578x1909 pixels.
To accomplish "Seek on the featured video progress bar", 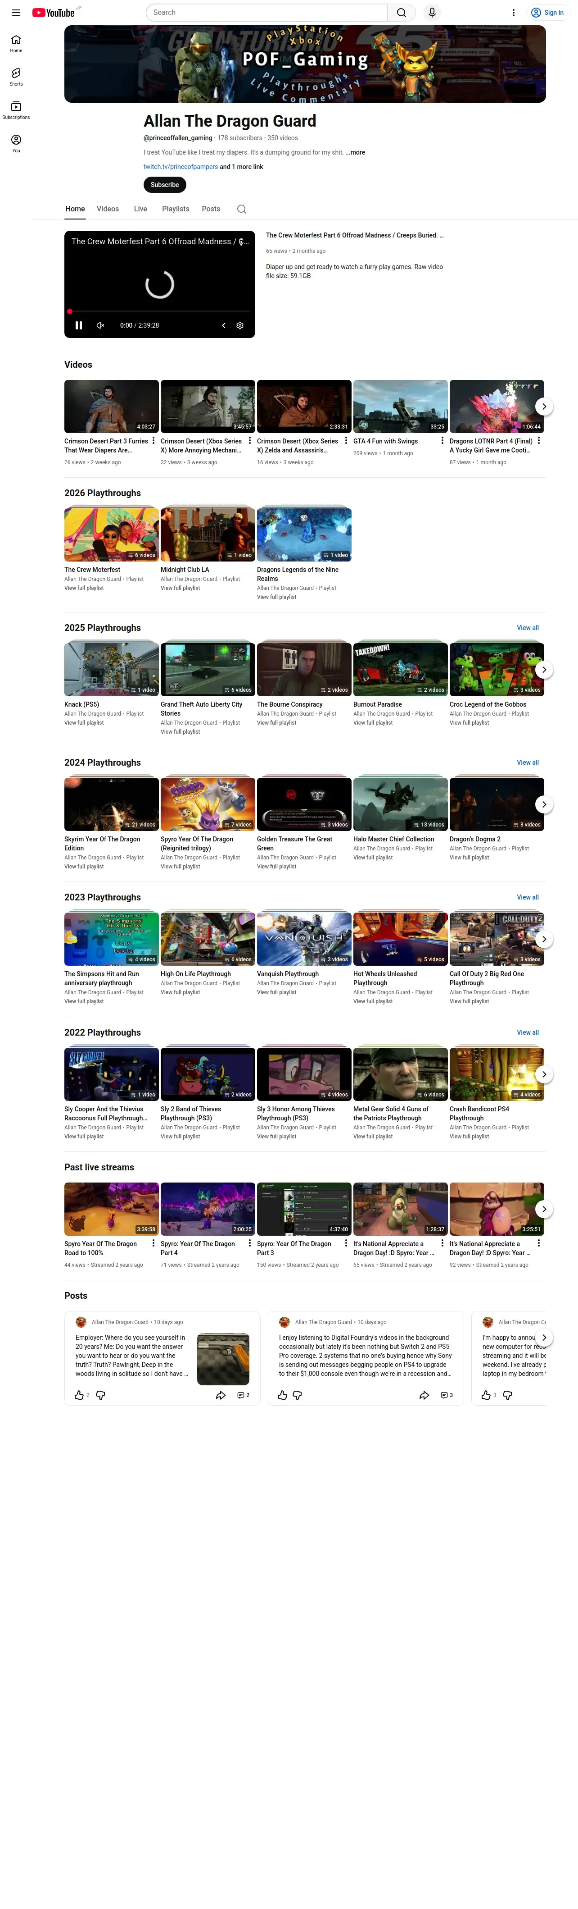I will (159, 312).
